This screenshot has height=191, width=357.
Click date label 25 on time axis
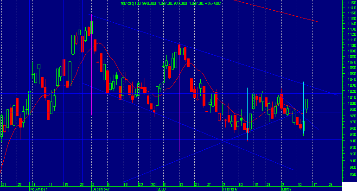(x=81, y=184)
